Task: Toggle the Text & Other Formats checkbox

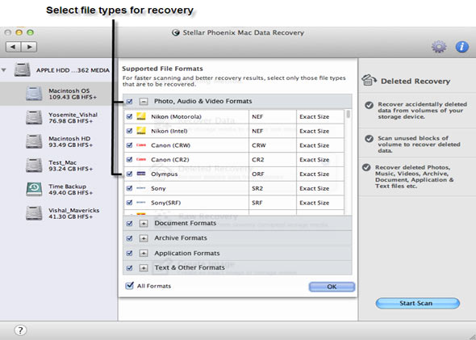Action: click(129, 267)
